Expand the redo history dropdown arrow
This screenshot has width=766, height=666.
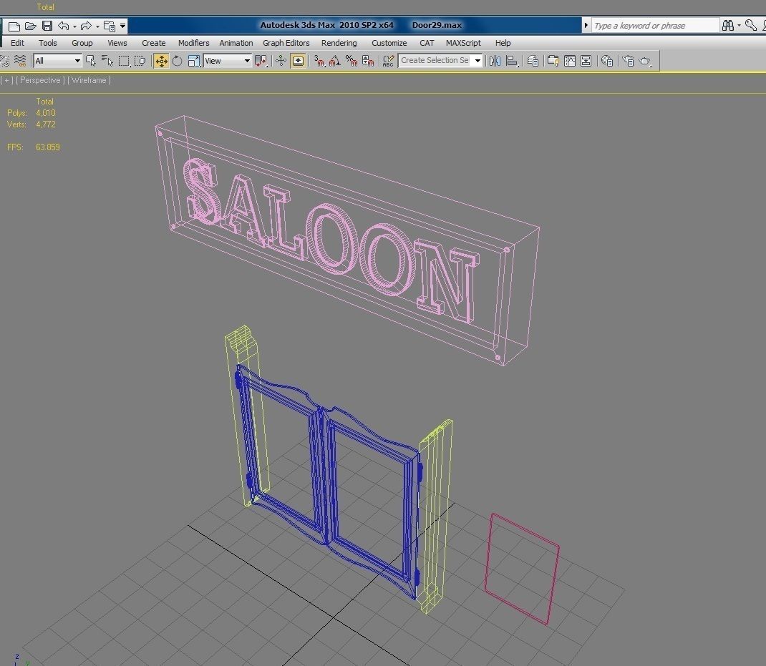pos(97,26)
